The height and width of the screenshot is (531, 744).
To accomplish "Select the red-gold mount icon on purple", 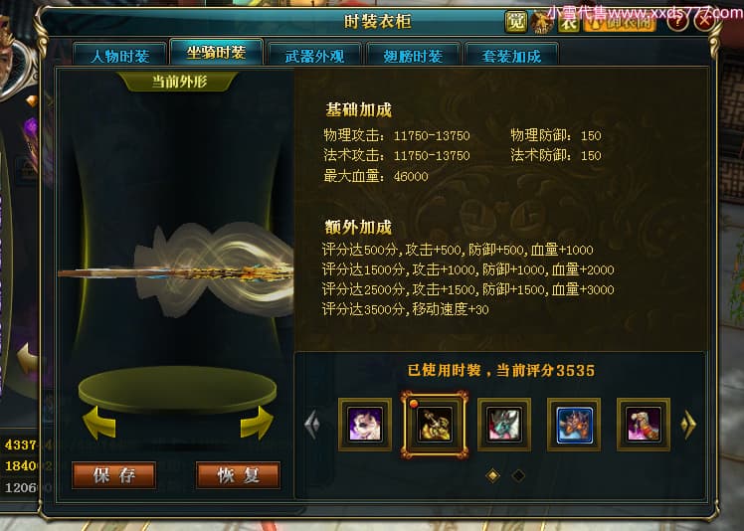I will [x=644, y=425].
